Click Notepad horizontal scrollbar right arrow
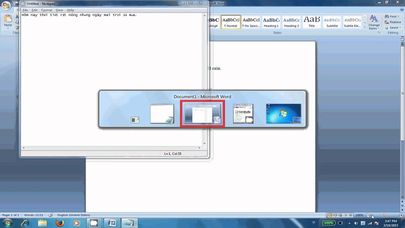The image size is (405, 228). (199, 148)
